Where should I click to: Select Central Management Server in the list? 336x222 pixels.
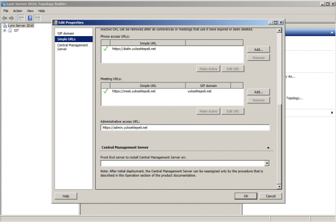72,47
